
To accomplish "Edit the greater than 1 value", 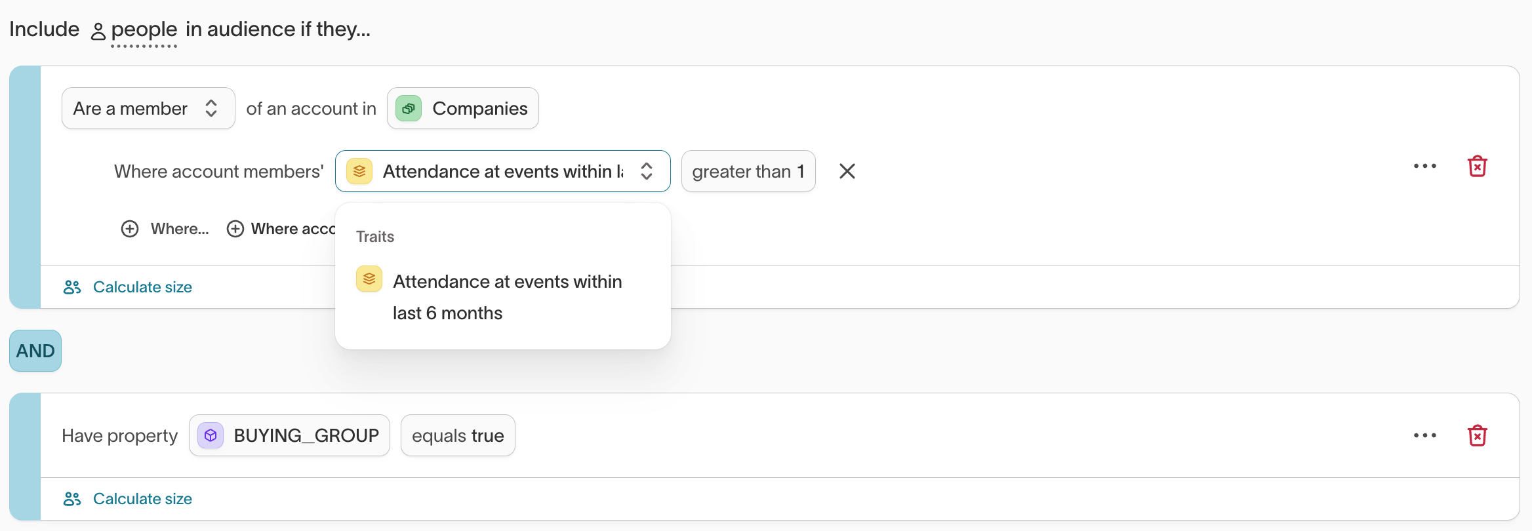I will click(x=748, y=172).
